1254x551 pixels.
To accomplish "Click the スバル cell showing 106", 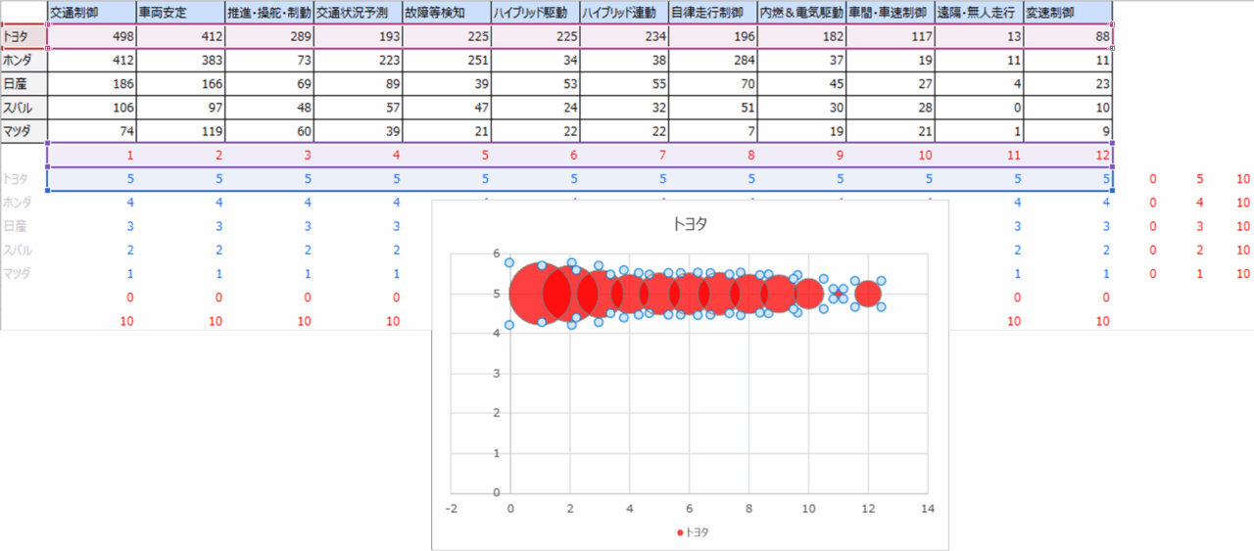I will point(92,108).
